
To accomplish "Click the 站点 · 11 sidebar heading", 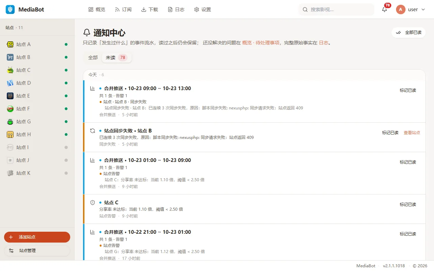I will coord(14,27).
